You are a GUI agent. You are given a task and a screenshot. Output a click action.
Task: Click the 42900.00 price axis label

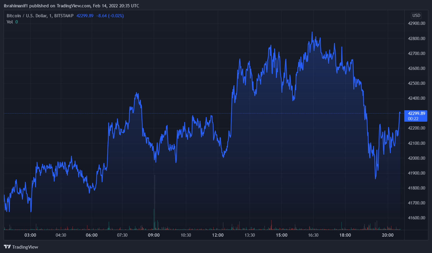point(416,23)
